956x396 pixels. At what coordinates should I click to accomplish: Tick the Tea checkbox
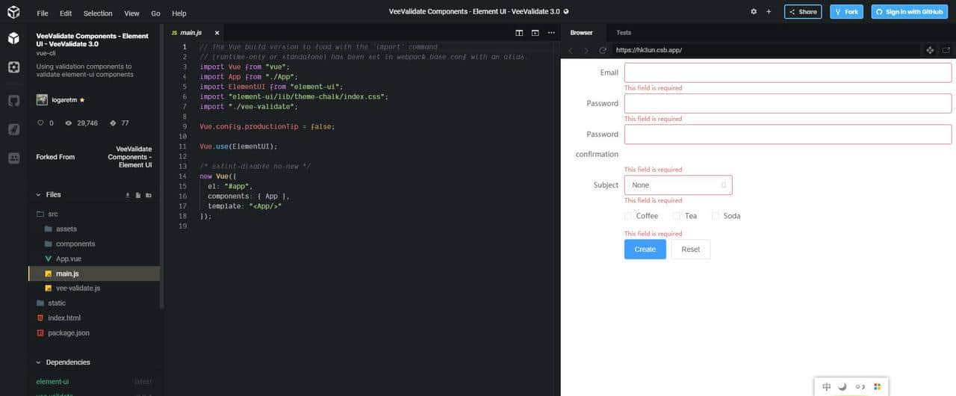(x=677, y=216)
